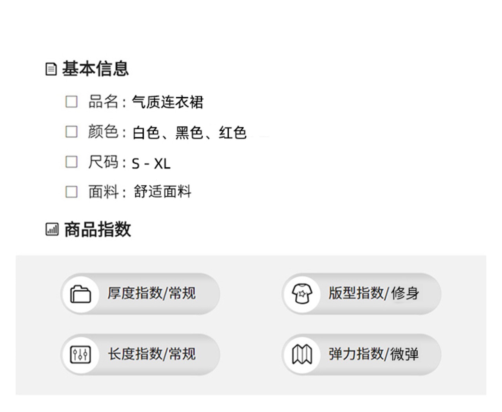
Task: Tick the checkbox next to 颜色
Action: pos(71,132)
